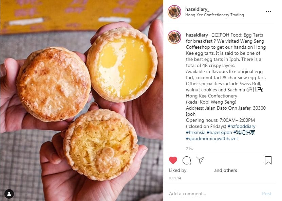Image resolution: width=282 pixels, height=201 pixels.
Task: Open Hong Kee Confectionery Trading location
Action: [214, 15]
